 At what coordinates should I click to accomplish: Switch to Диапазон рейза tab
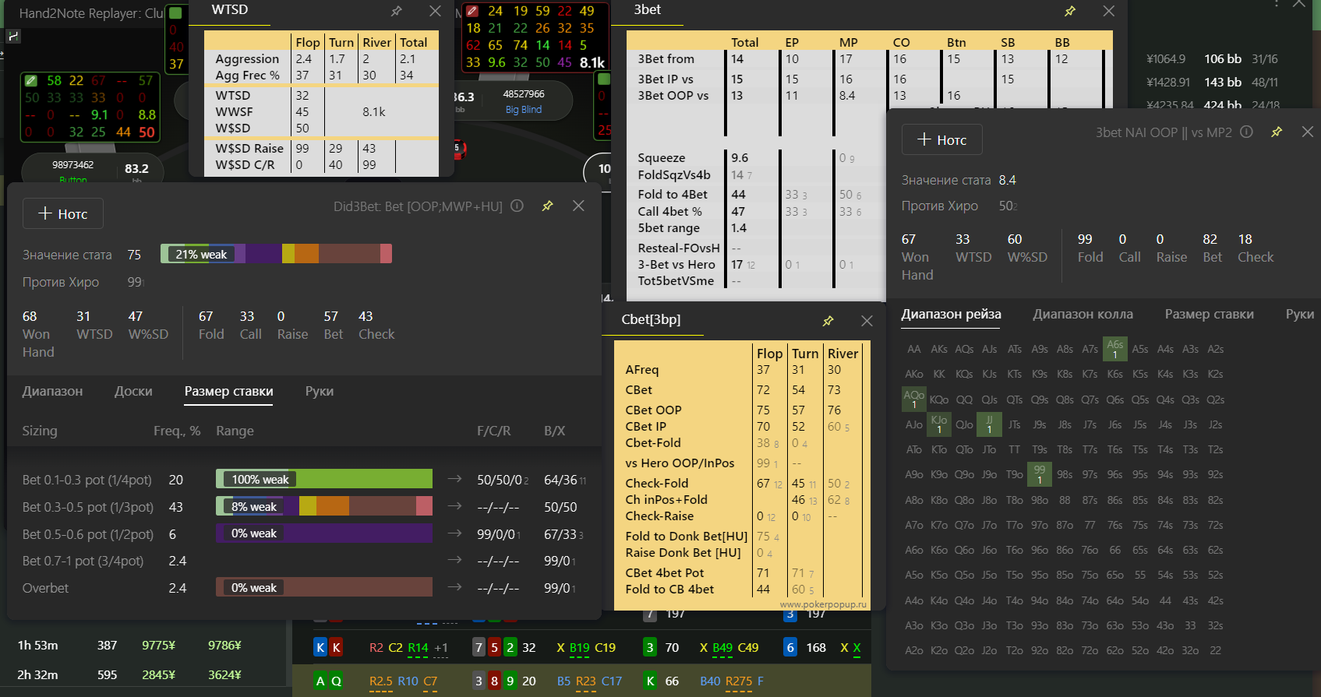[951, 314]
